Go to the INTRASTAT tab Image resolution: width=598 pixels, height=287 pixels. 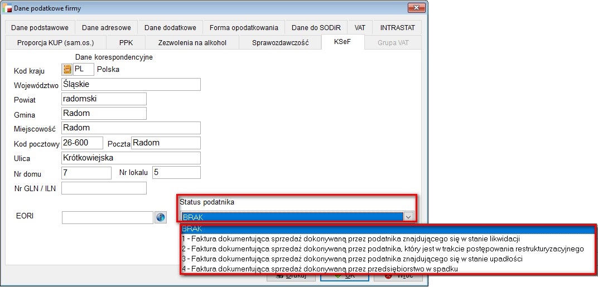tap(397, 28)
